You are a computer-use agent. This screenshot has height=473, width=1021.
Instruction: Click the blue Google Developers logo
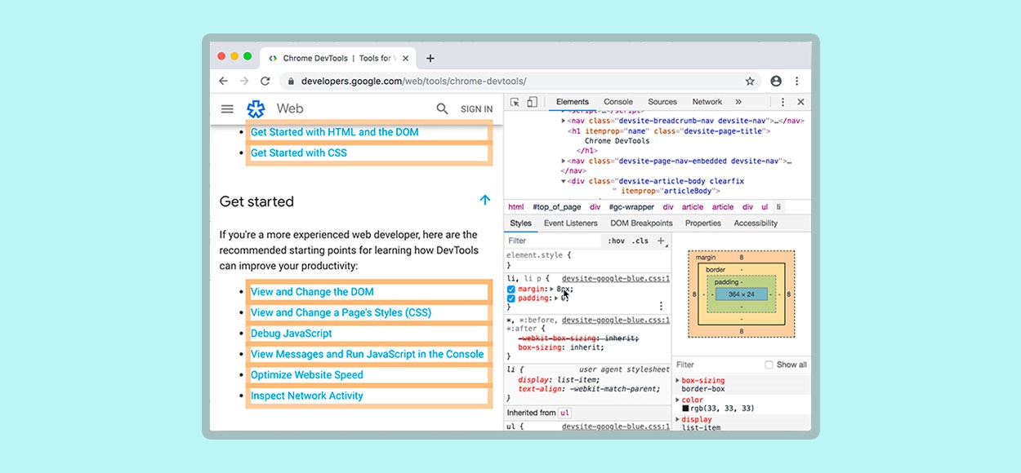tap(256, 108)
